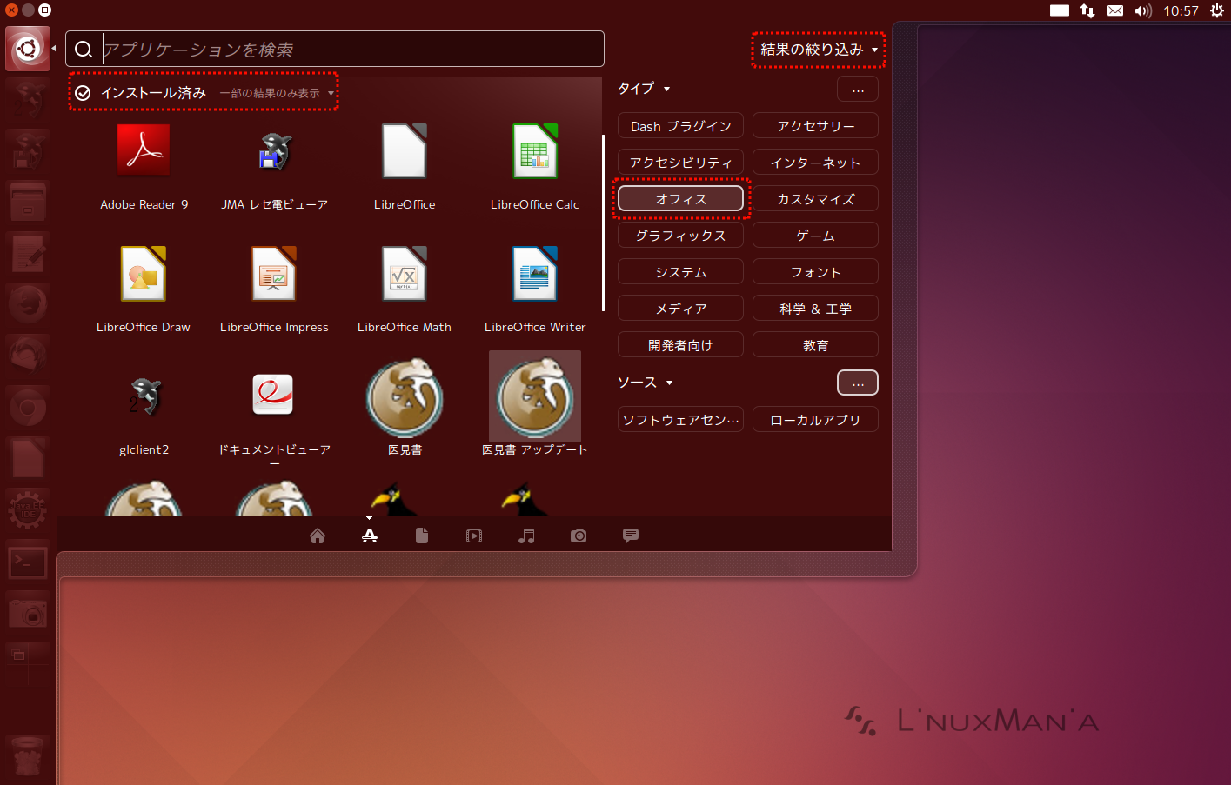
Task: Toggle the カスタマイズ filter
Action: click(x=815, y=199)
